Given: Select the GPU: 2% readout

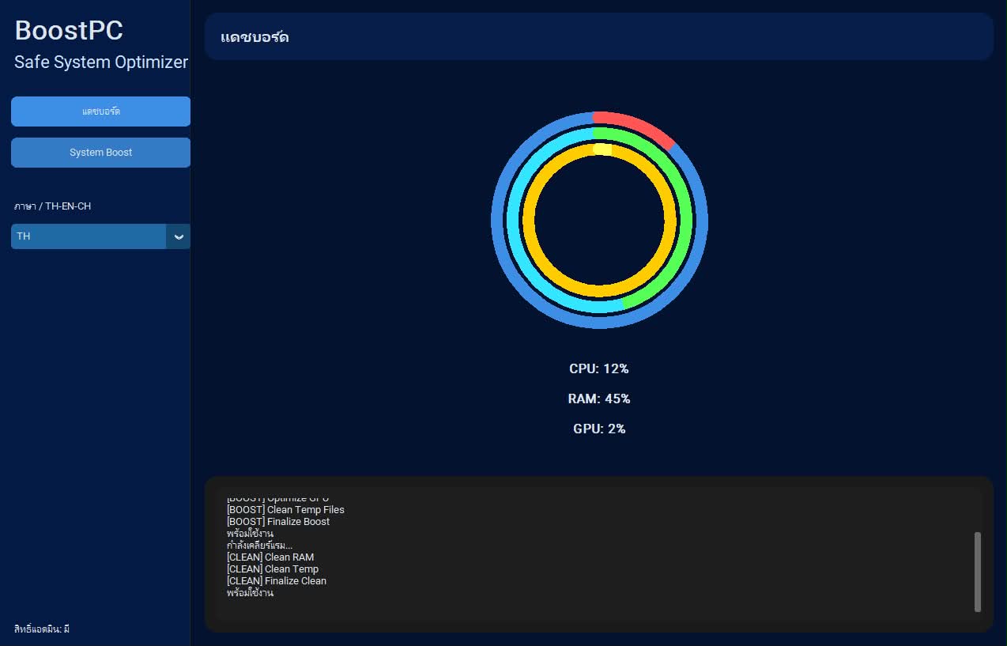Looking at the screenshot, I should (599, 429).
